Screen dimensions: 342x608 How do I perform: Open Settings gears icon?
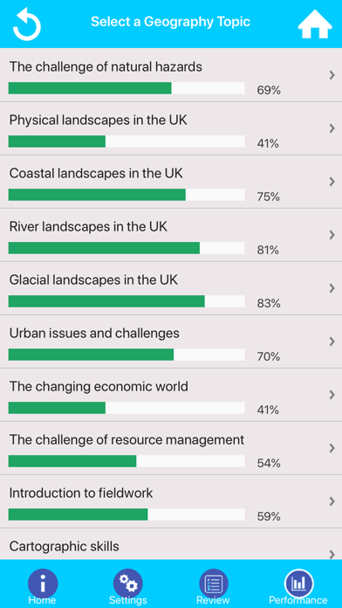(x=128, y=584)
